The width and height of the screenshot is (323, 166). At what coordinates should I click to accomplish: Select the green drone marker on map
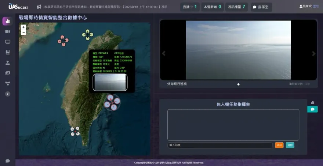tap(87, 35)
